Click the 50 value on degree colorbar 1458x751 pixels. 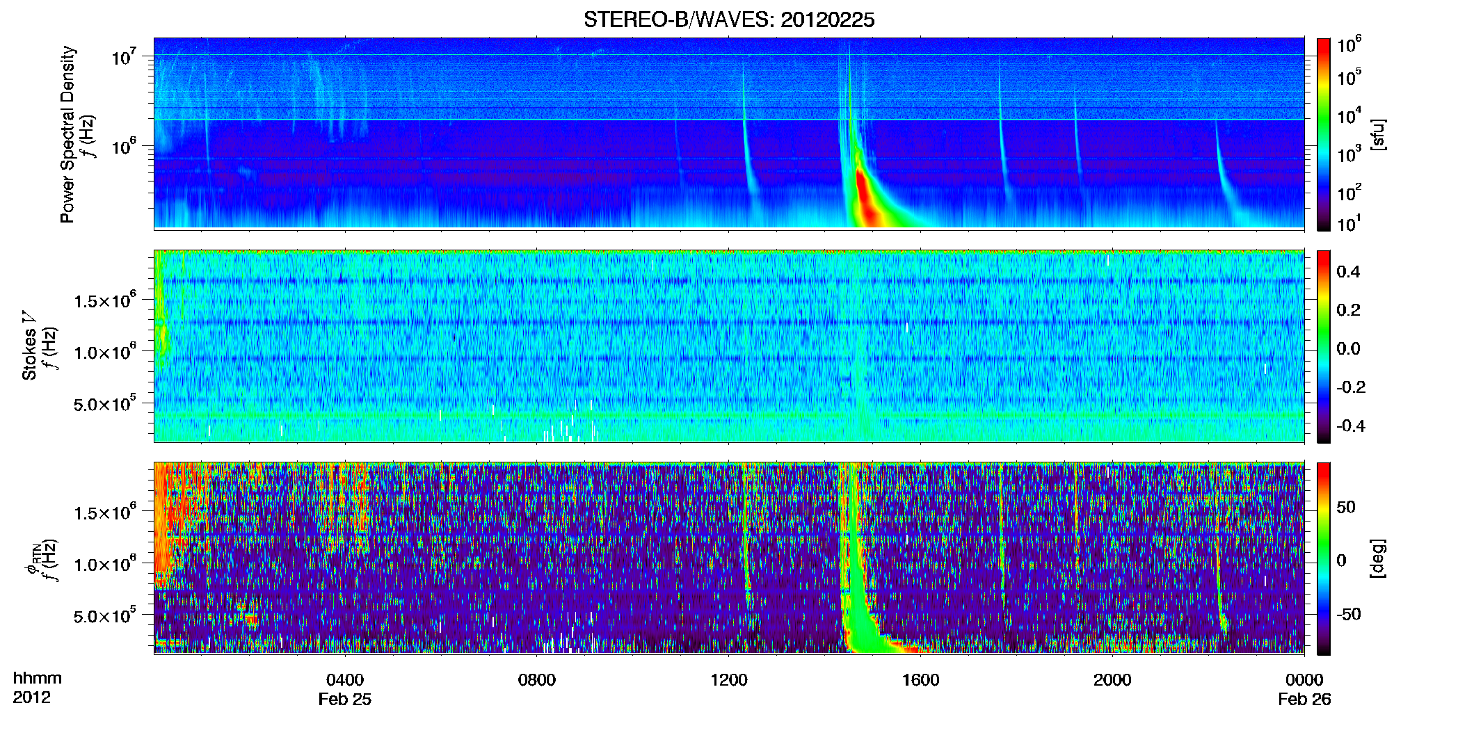(1346, 507)
